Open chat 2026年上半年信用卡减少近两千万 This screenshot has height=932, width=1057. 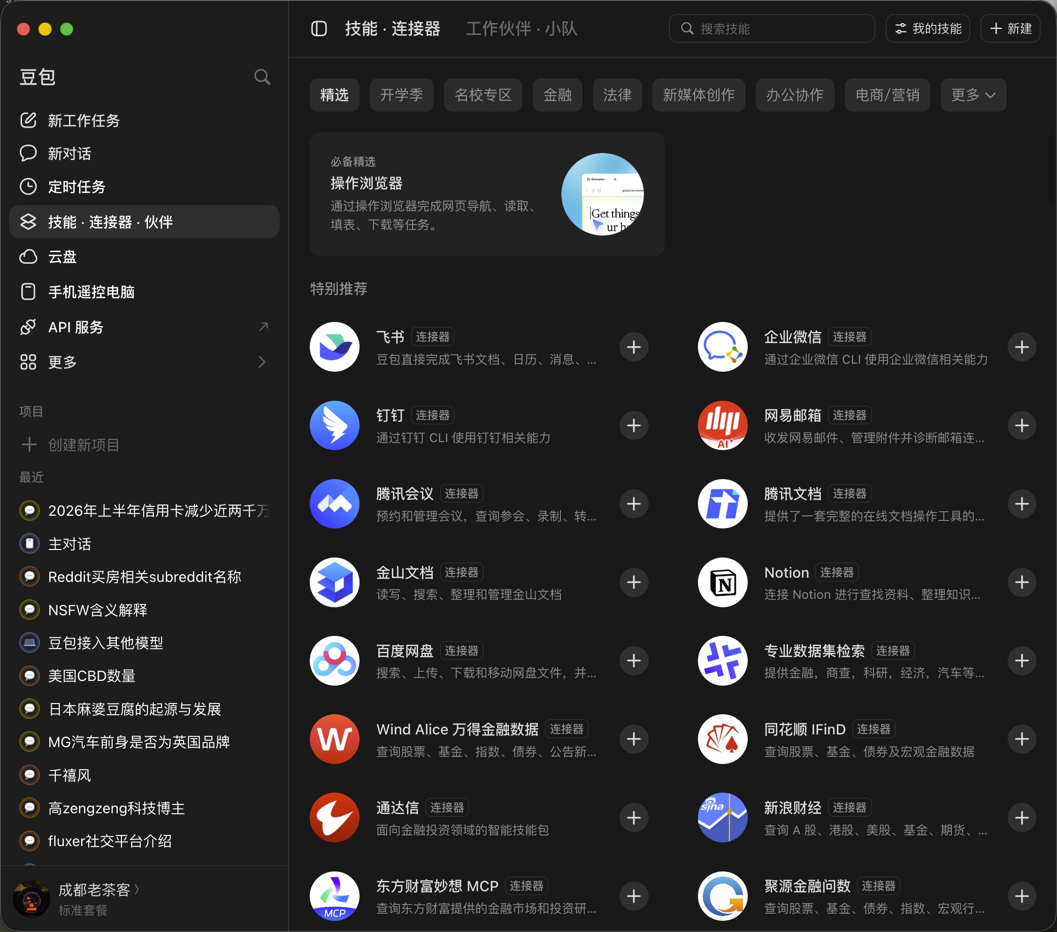144,511
